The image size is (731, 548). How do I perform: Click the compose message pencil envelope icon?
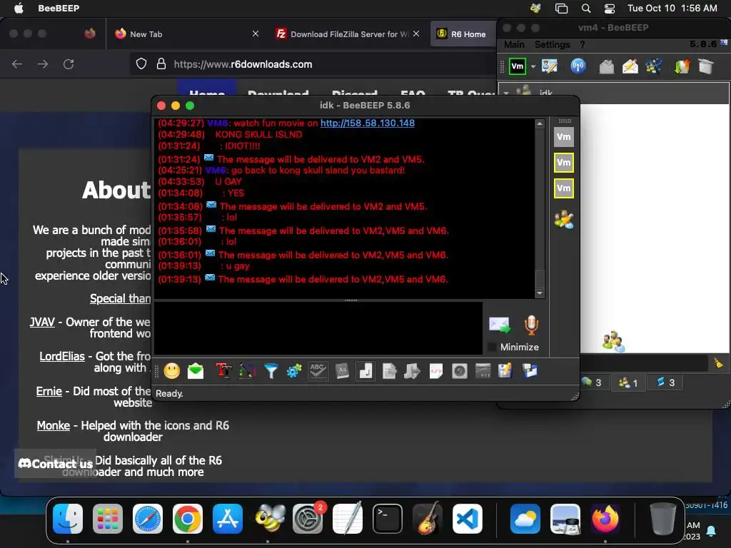[630, 66]
